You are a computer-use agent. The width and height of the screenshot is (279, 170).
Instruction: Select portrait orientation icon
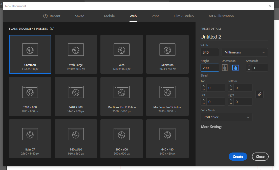225,68
